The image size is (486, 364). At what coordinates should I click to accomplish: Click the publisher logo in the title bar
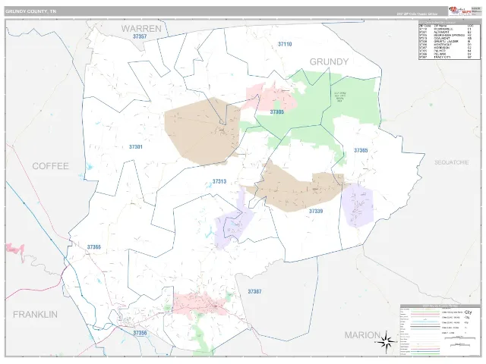pyautogui.click(x=459, y=11)
